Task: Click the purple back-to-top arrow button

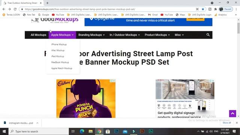Action: (x=232, y=114)
